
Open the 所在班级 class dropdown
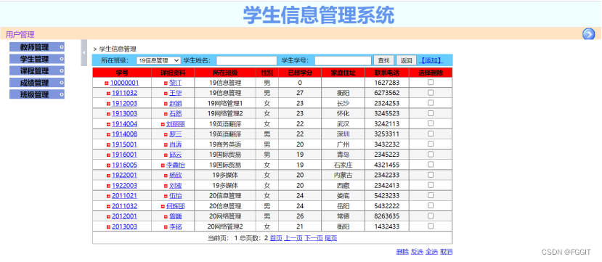(158, 60)
